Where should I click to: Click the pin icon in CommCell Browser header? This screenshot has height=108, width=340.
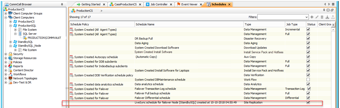(62, 5)
